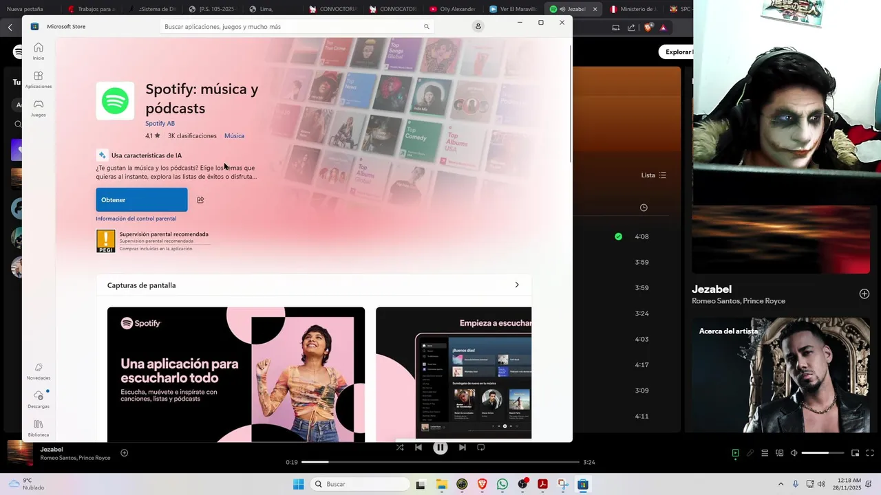Open the Música category link
This screenshot has height=495, width=881.
(234, 136)
